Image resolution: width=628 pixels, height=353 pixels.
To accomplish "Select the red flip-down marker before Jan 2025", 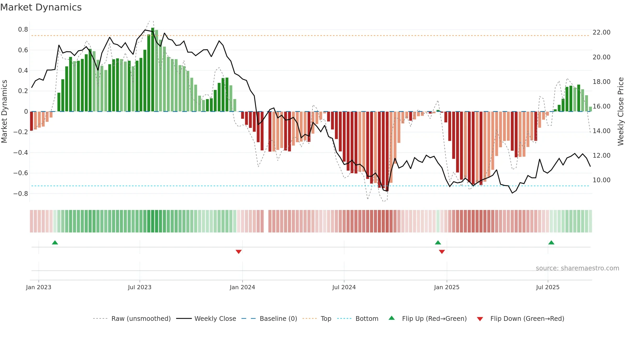I will (442, 252).
